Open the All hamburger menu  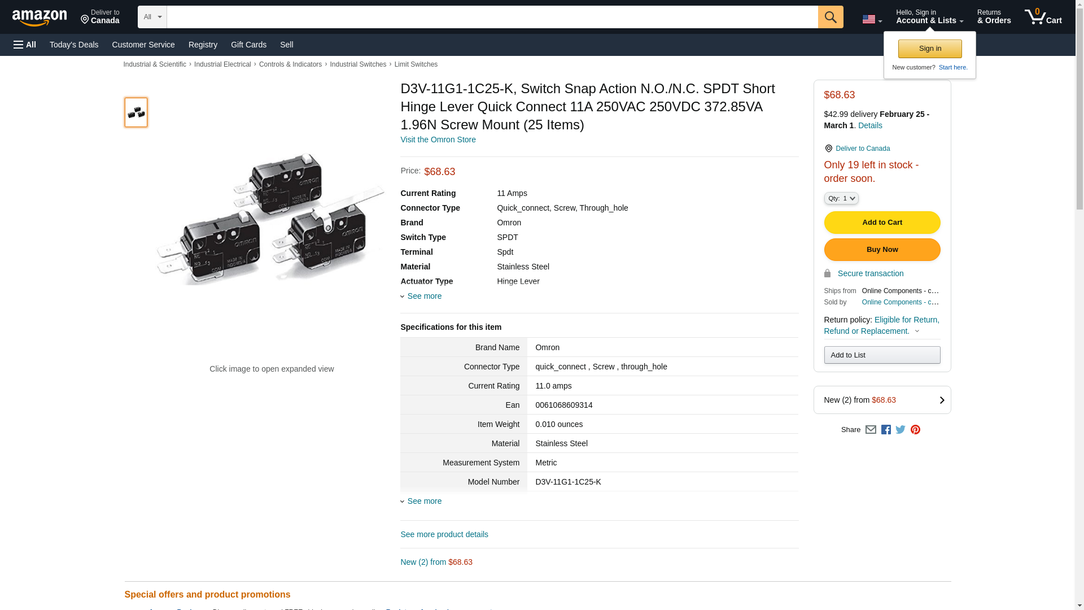(x=25, y=45)
